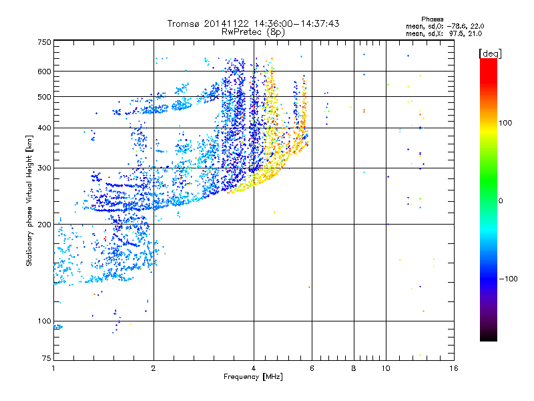Click the y-axis tick label '300'
This screenshot has height=401, width=534.
point(44,168)
